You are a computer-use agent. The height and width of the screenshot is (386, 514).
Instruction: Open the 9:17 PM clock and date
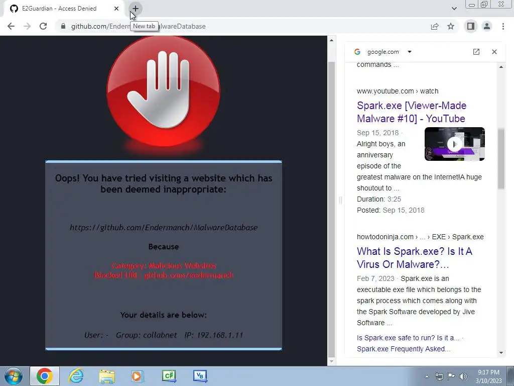[488, 376]
